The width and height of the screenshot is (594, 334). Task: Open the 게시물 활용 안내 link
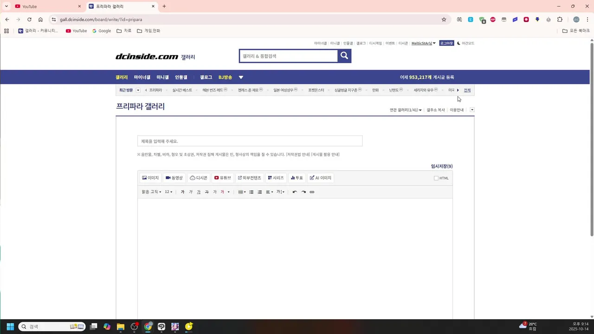(325, 154)
